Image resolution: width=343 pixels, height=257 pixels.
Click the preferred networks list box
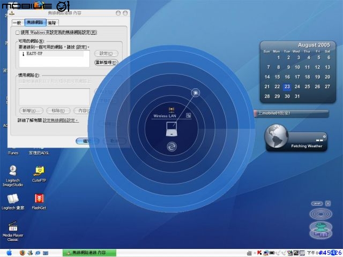pos(54,96)
